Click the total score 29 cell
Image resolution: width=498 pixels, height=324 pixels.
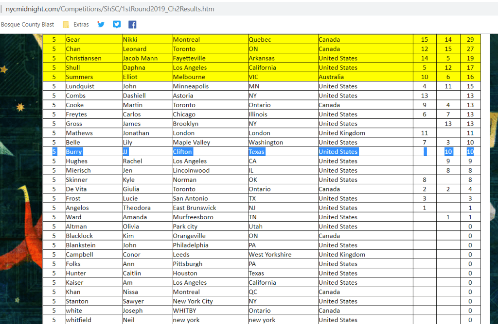pos(470,39)
